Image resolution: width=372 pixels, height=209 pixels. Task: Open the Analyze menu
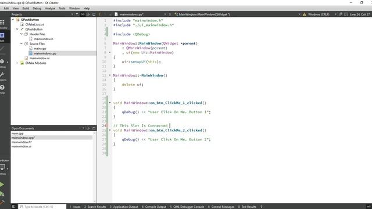click(50, 8)
